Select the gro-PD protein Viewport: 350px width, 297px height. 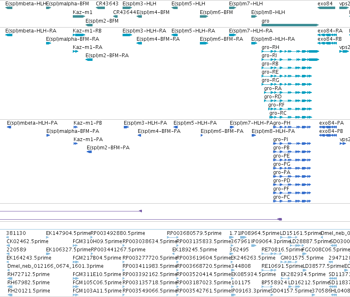tap(292, 185)
